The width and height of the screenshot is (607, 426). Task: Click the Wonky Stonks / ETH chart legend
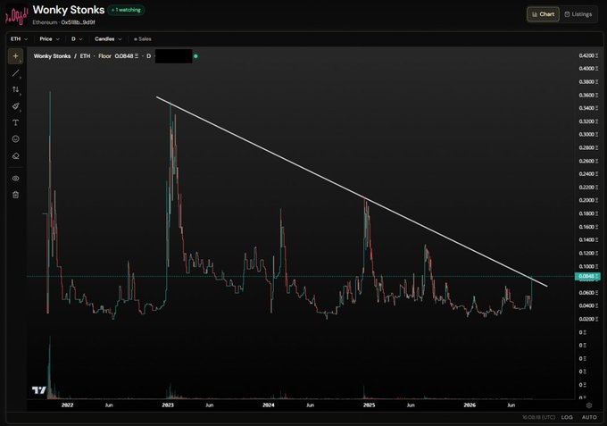pyautogui.click(x=62, y=56)
